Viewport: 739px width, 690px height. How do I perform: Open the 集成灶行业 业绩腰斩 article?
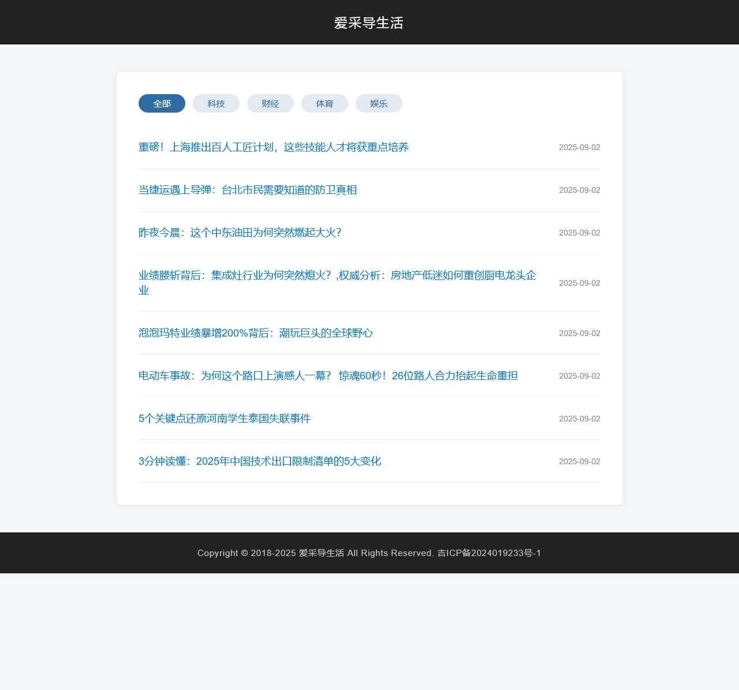click(337, 276)
